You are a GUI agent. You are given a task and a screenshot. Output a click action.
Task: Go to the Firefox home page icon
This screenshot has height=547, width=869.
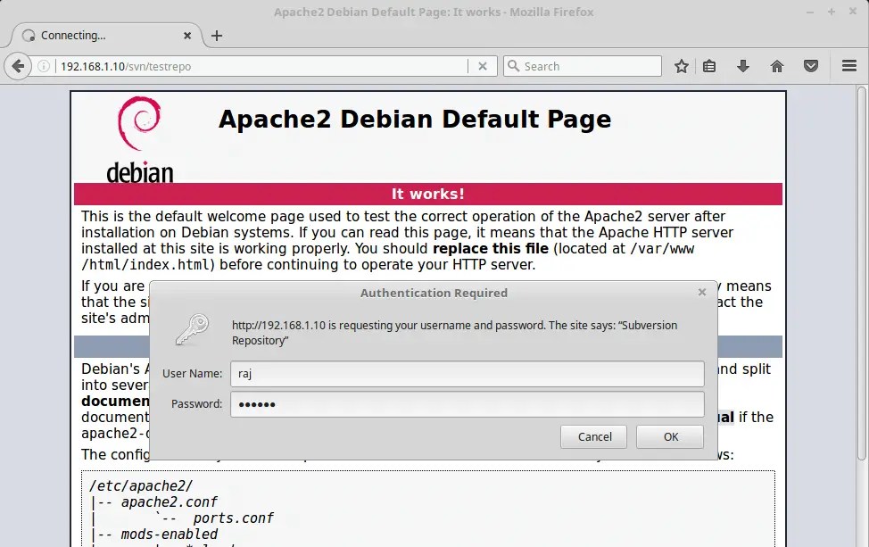click(x=777, y=67)
